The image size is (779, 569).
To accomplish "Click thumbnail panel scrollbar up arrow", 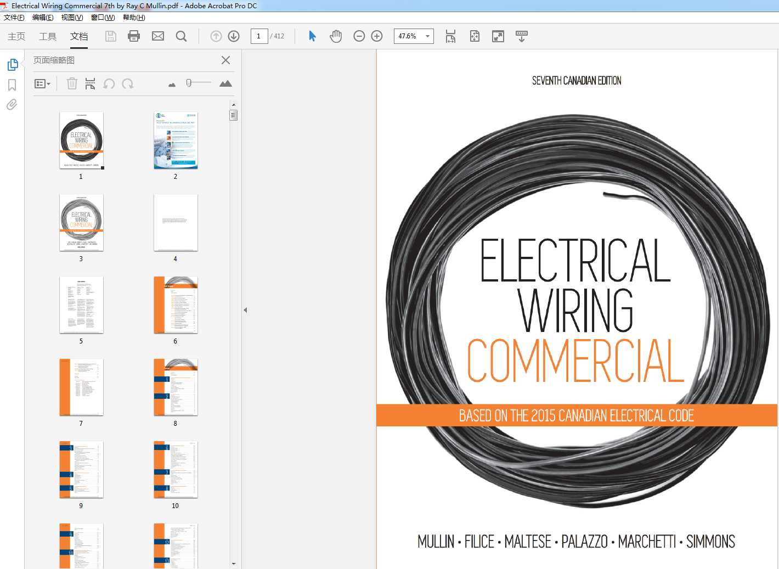I will (234, 104).
